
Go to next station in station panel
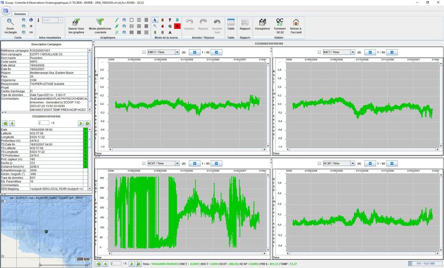81,123
